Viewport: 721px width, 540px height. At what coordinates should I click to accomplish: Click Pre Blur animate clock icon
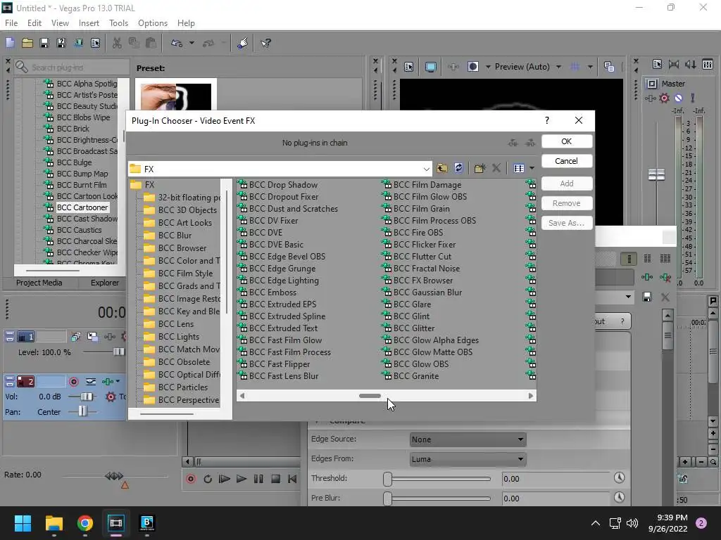pos(620,497)
